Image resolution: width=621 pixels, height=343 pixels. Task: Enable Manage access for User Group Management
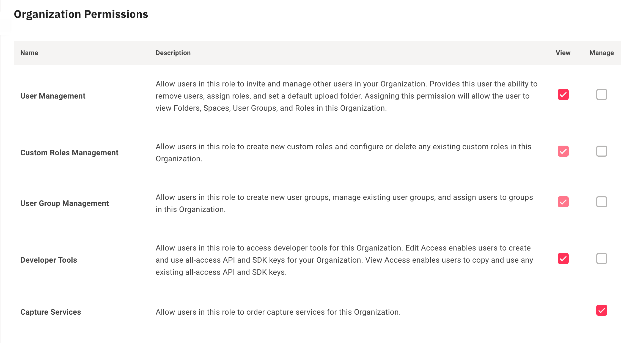point(602,202)
